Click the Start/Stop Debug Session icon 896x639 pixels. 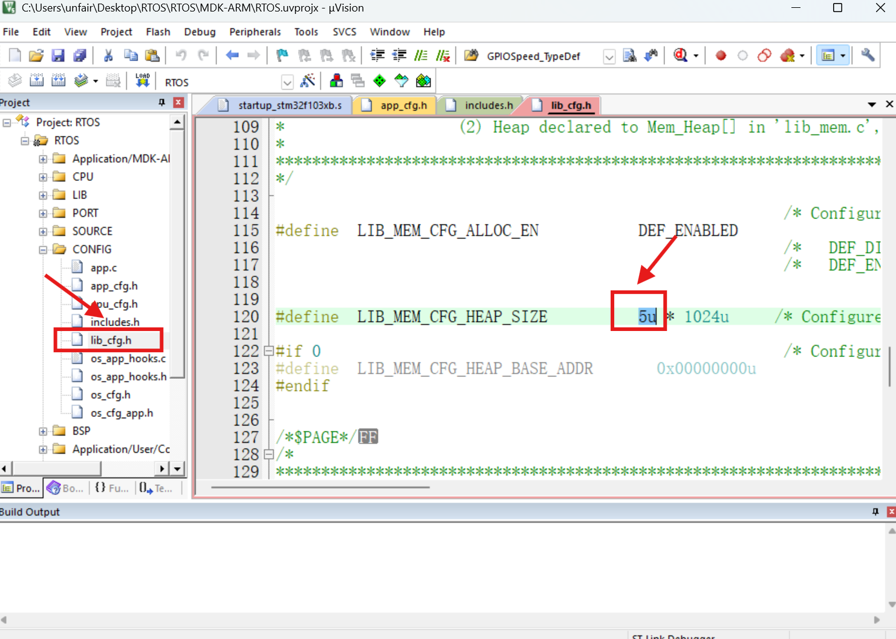click(x=681, y=56)
